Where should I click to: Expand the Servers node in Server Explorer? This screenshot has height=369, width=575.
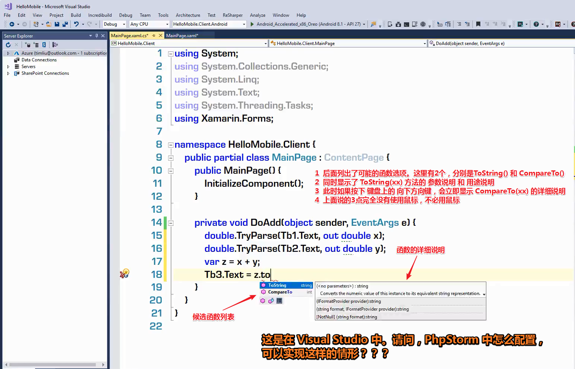pos(8,66)
